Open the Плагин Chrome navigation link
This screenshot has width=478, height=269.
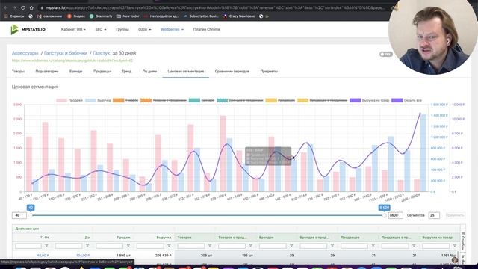207,30
